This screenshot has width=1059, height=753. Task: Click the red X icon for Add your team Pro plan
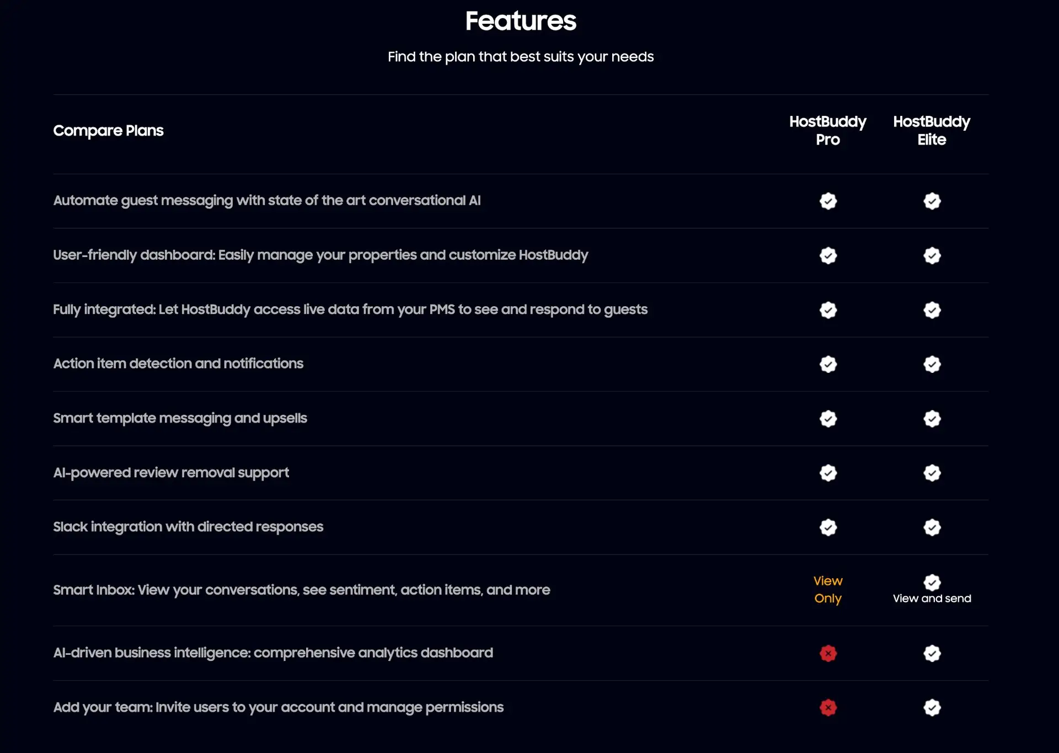(x=828, y=707)
